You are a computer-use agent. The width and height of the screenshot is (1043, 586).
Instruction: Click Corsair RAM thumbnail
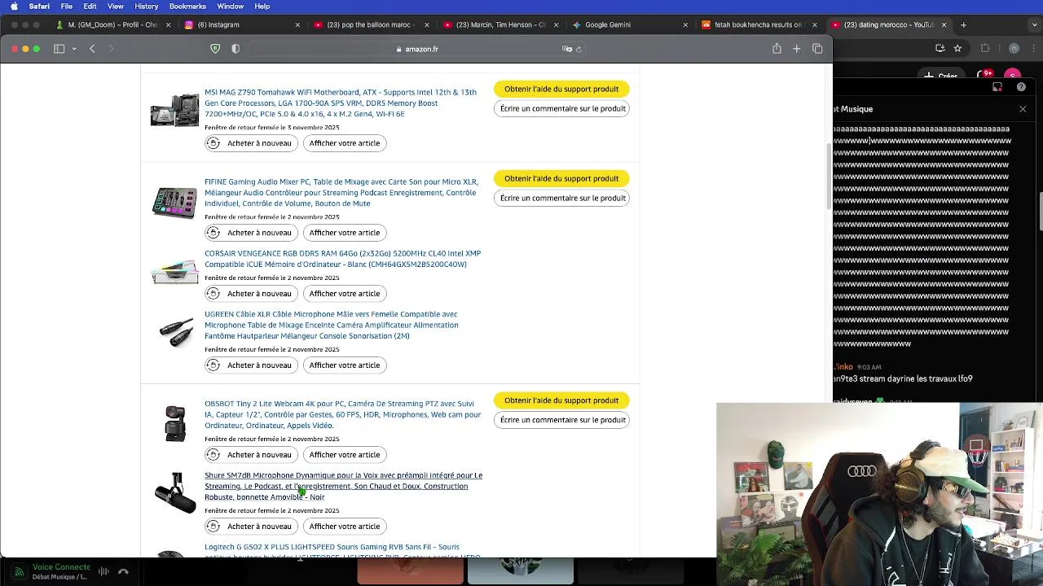[x=174, y=272]
